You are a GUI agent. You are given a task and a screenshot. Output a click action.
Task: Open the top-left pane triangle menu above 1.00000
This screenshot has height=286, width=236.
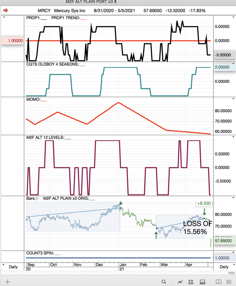click(x=4, y=17)
